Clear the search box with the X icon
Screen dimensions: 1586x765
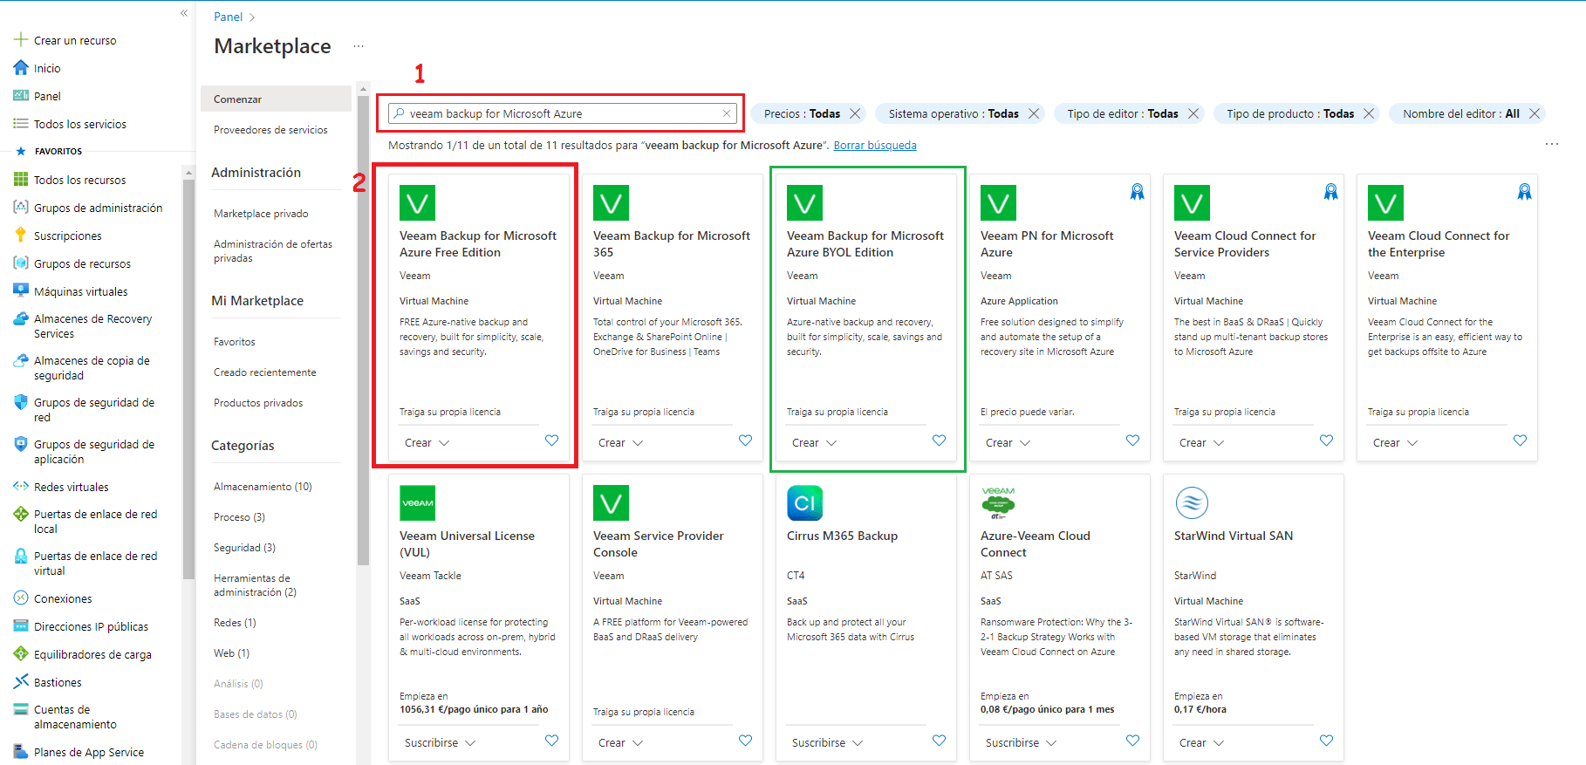(x=727, y=113)
